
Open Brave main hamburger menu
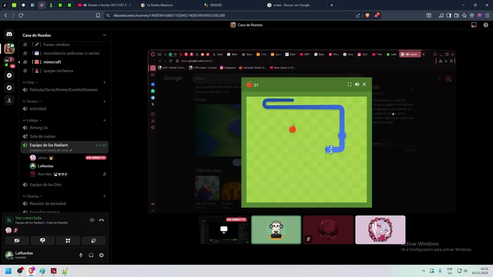click(487, 15)
